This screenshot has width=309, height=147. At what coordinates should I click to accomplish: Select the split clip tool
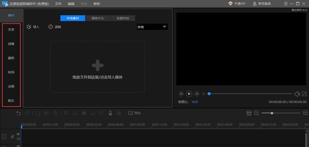pyautogui.click(x=46, y=113)
